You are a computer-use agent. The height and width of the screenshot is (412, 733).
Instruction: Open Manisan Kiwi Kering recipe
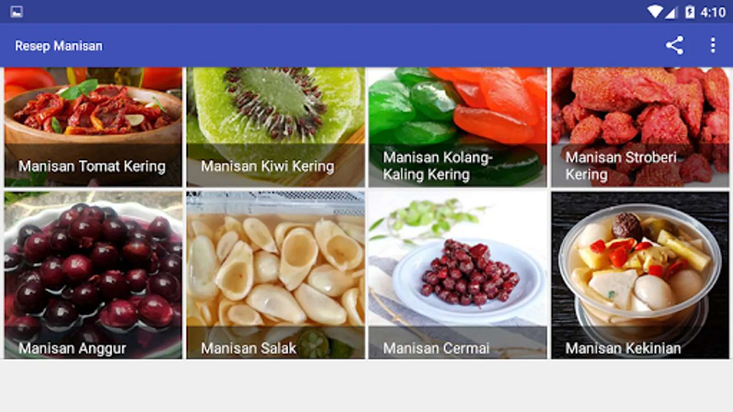click(275, 127)
